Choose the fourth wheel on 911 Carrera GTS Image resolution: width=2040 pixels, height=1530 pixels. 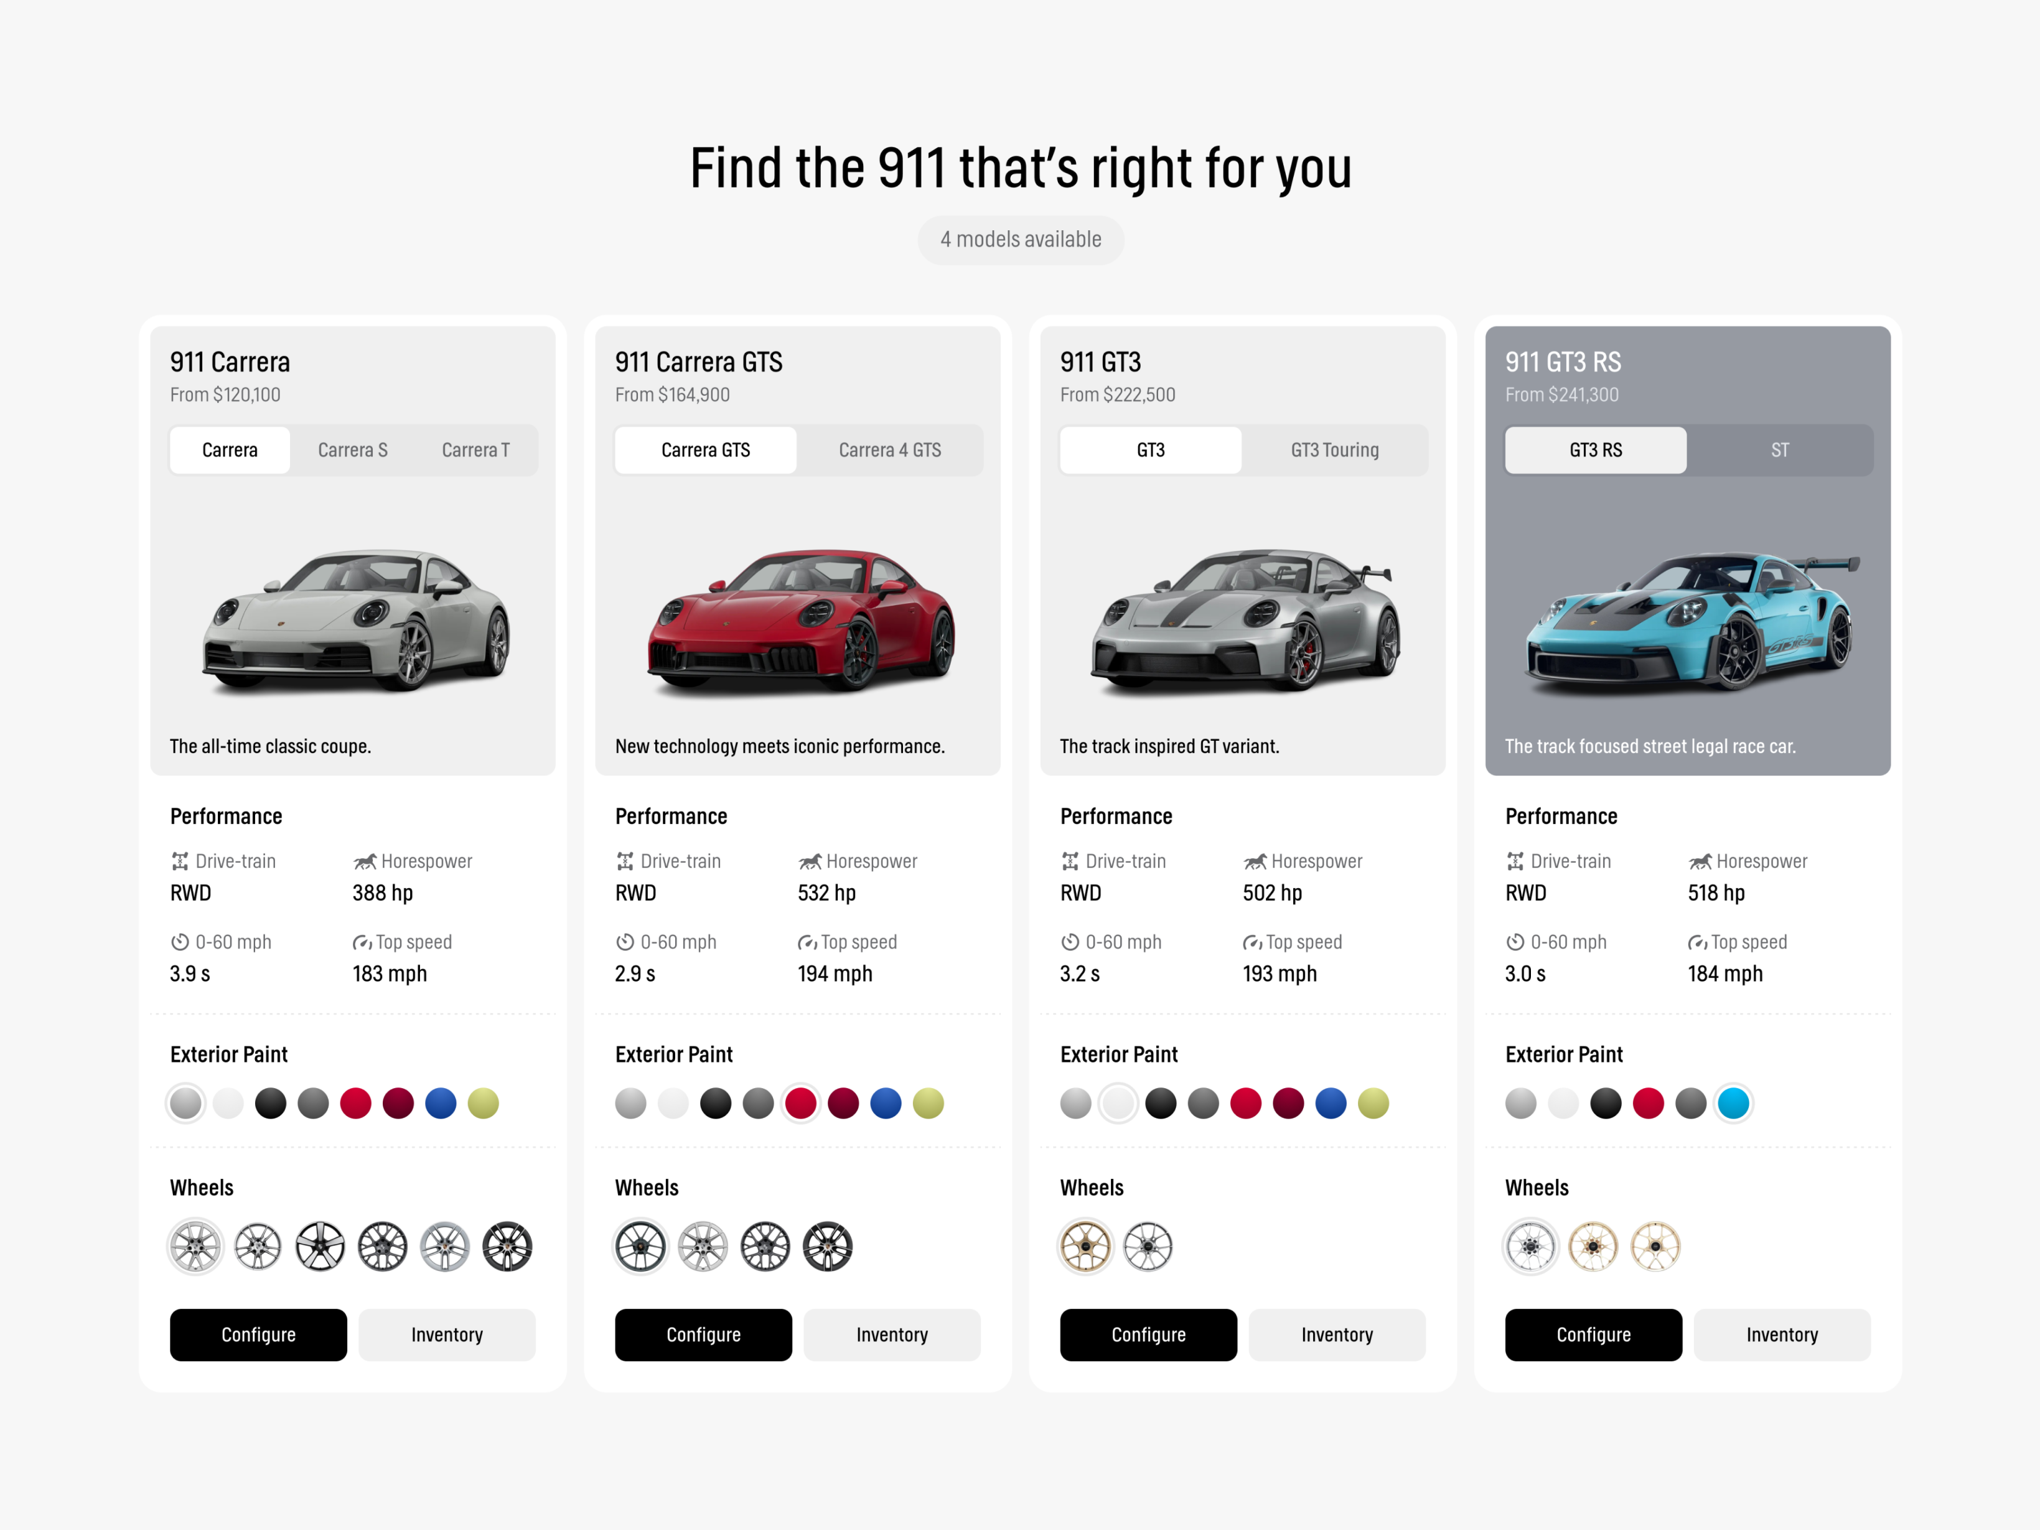click(827, 1247)
